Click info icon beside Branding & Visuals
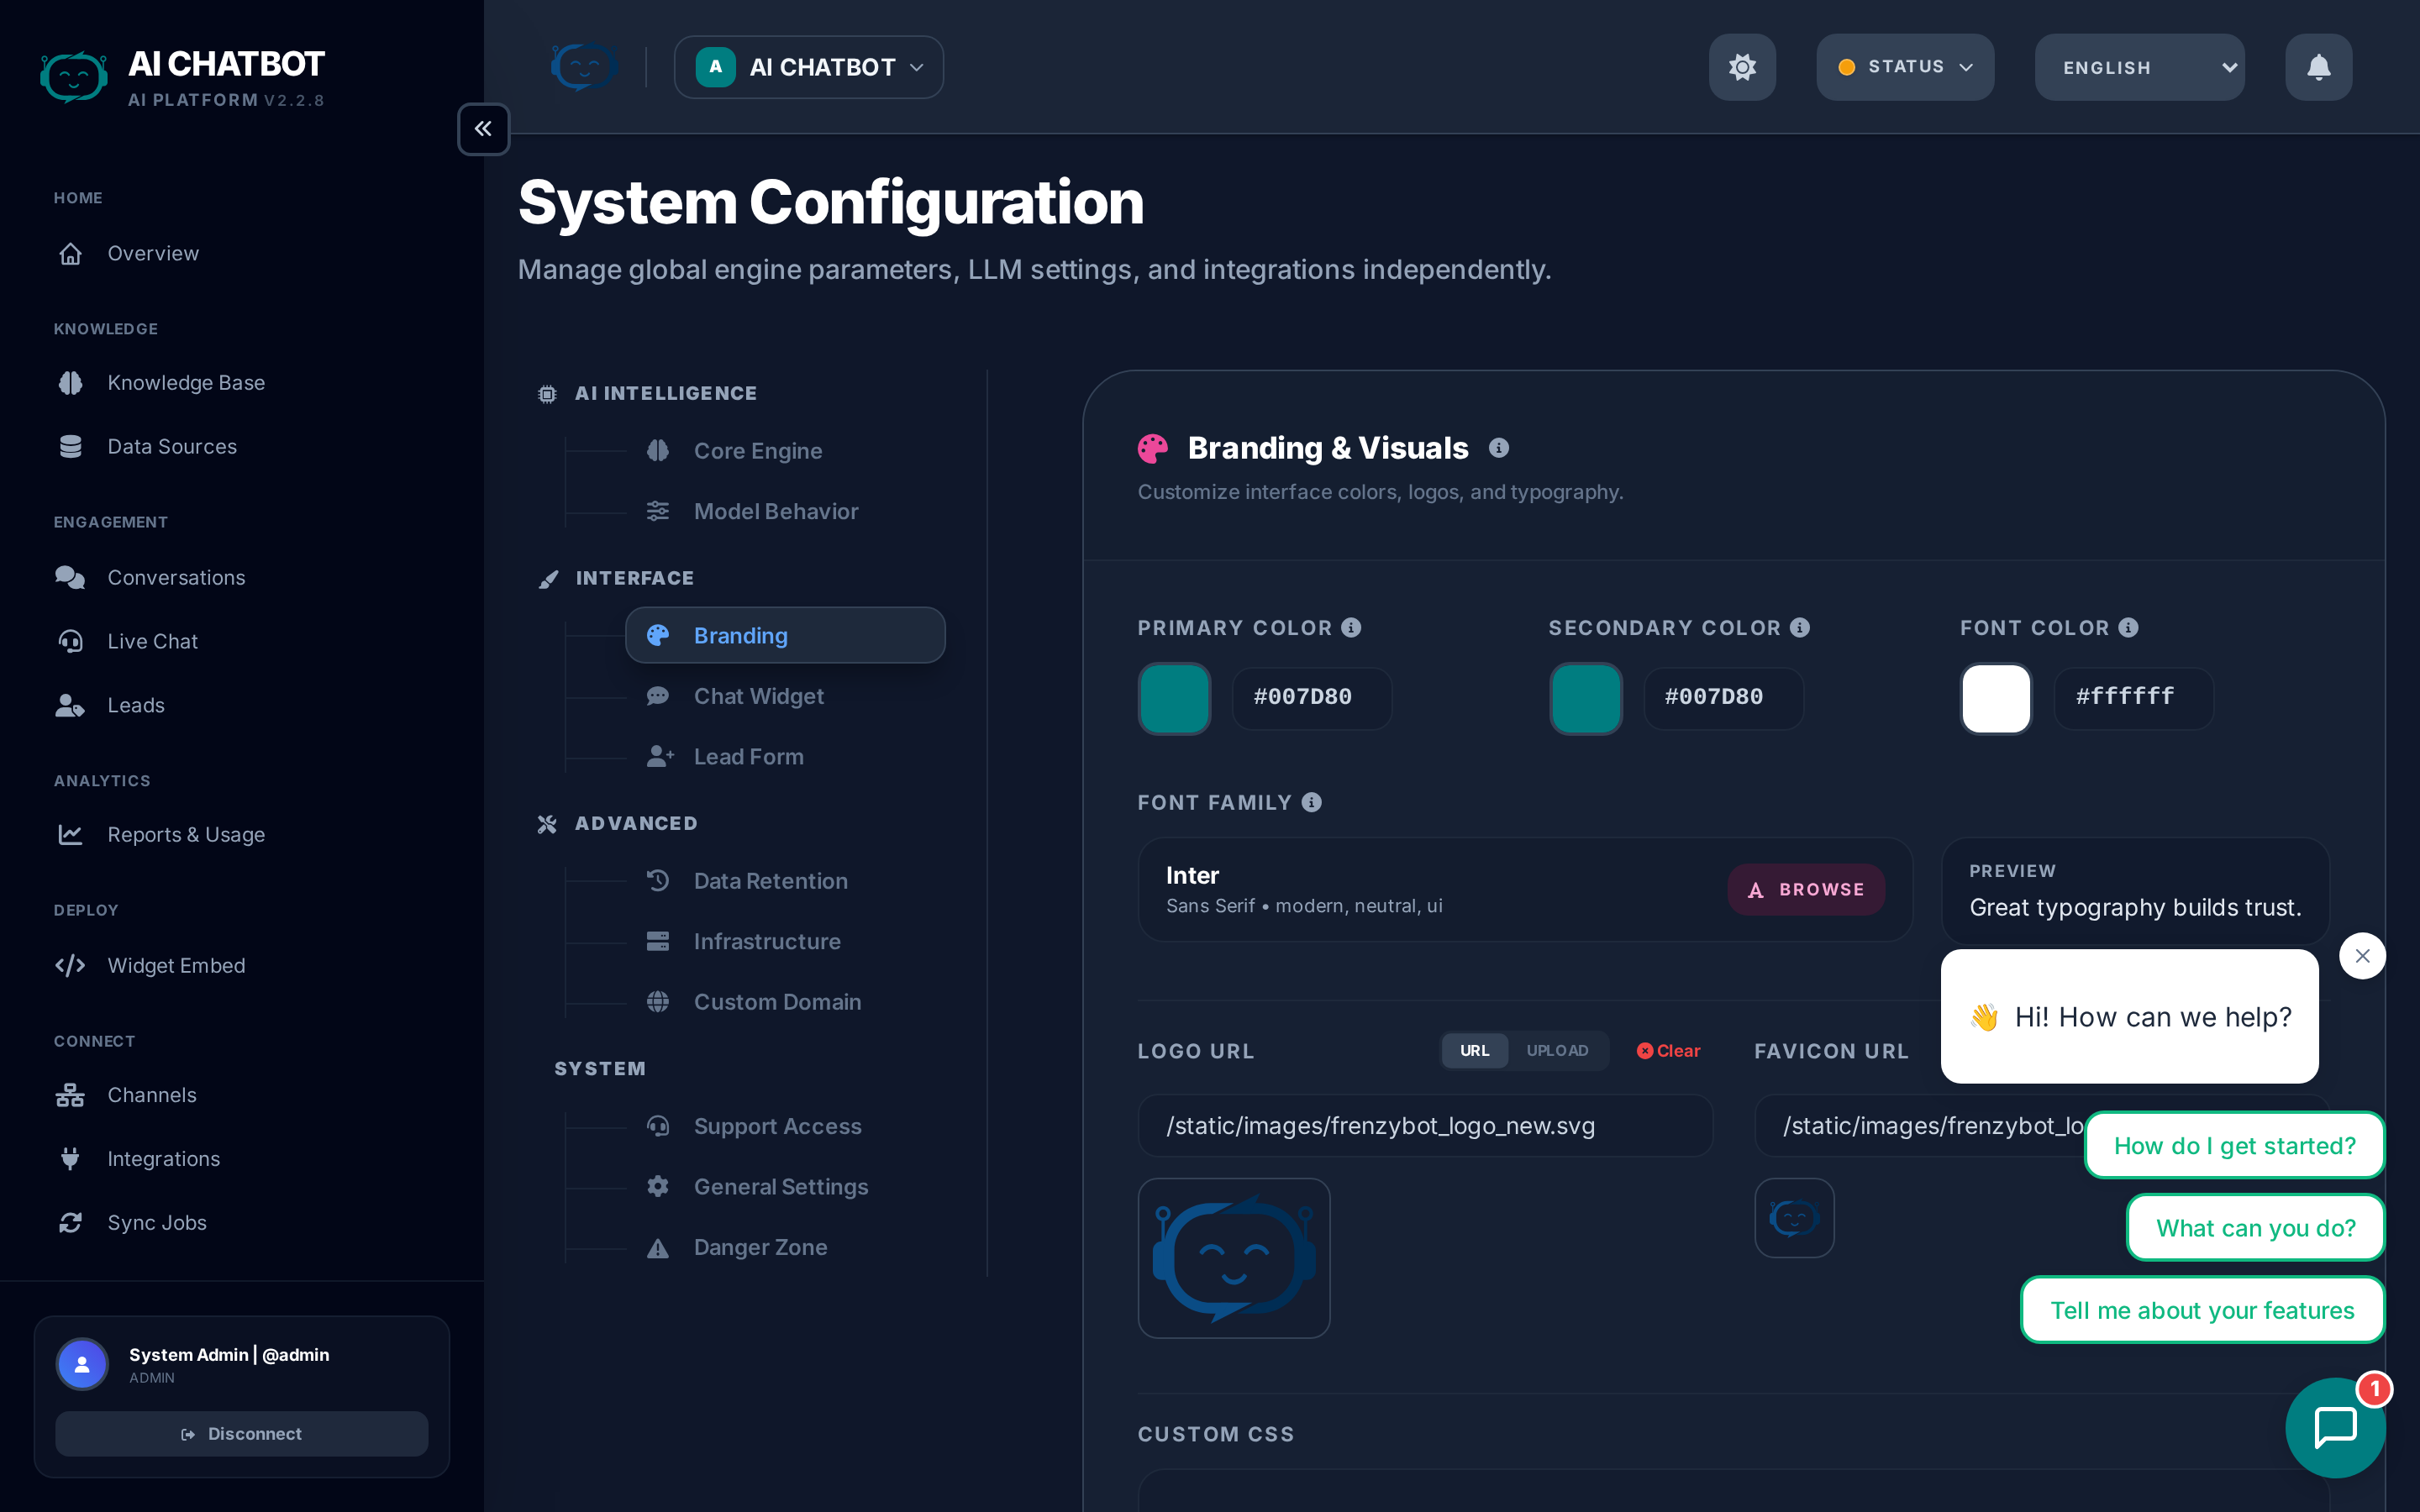 [x=1498, y=448]
